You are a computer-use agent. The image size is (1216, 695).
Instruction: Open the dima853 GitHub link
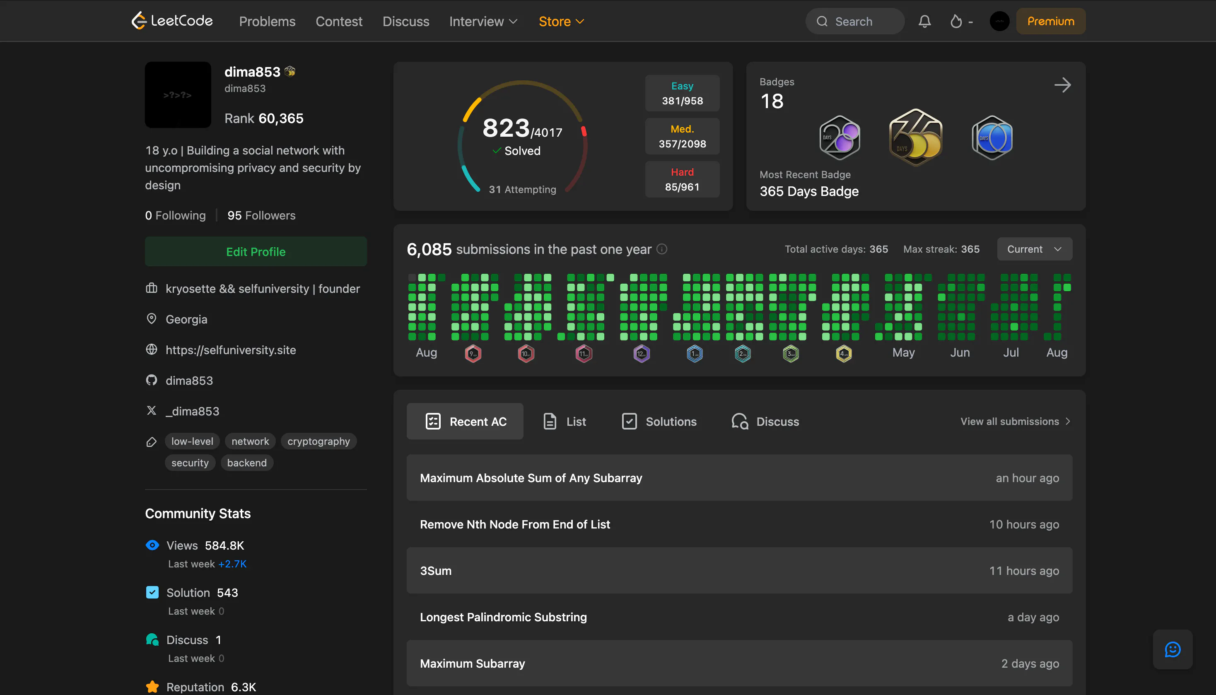(x=189, y=381)
